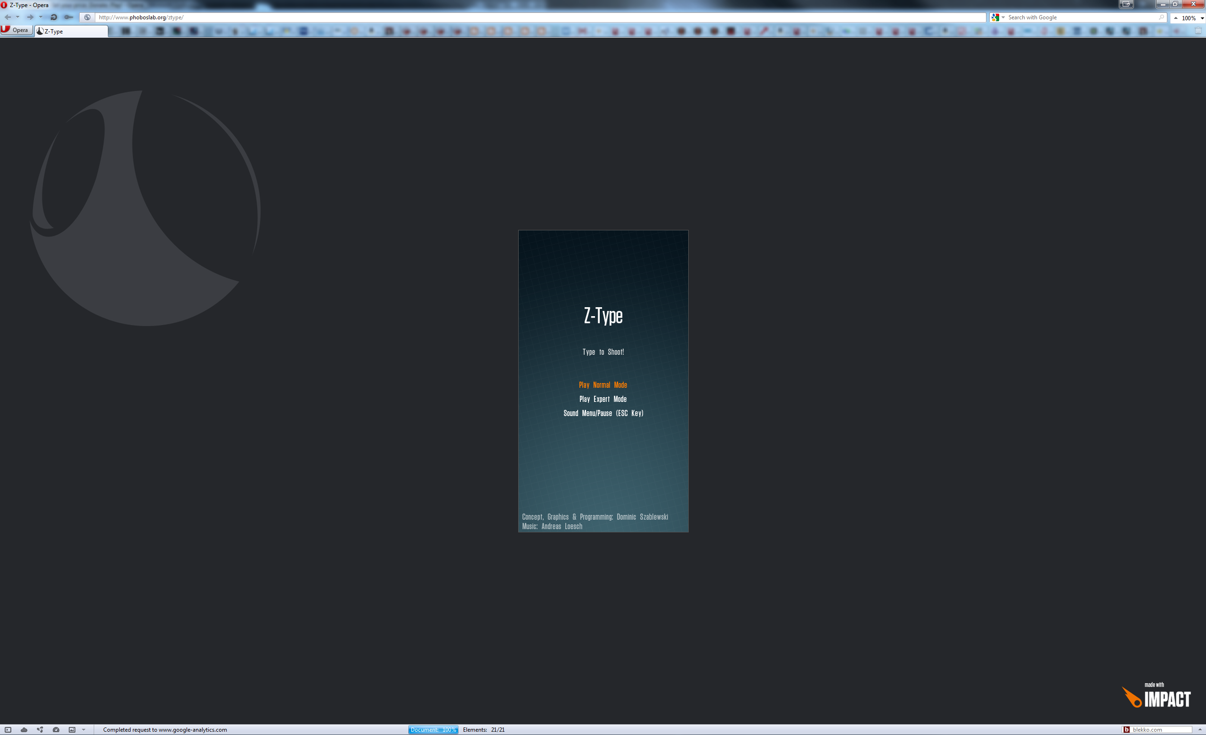Open the Opera main menu
1206x735 pixels.
click(16, 30)
